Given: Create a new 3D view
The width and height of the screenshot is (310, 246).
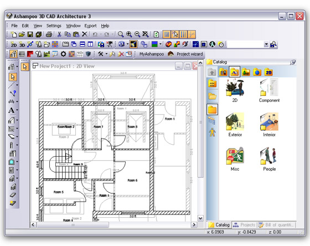Looking at the screenshot, I should (22, 44).
